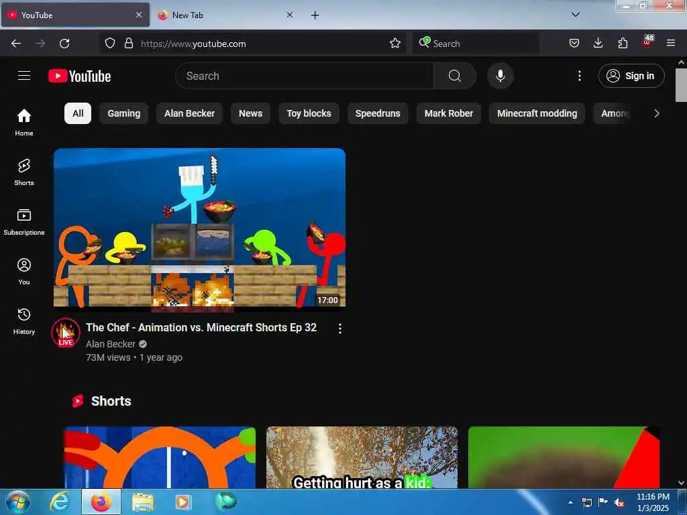Open the Windows Start menu
The height and width of the screenshot is (515, 687).
pyautogui.click(x=18, y=502)
